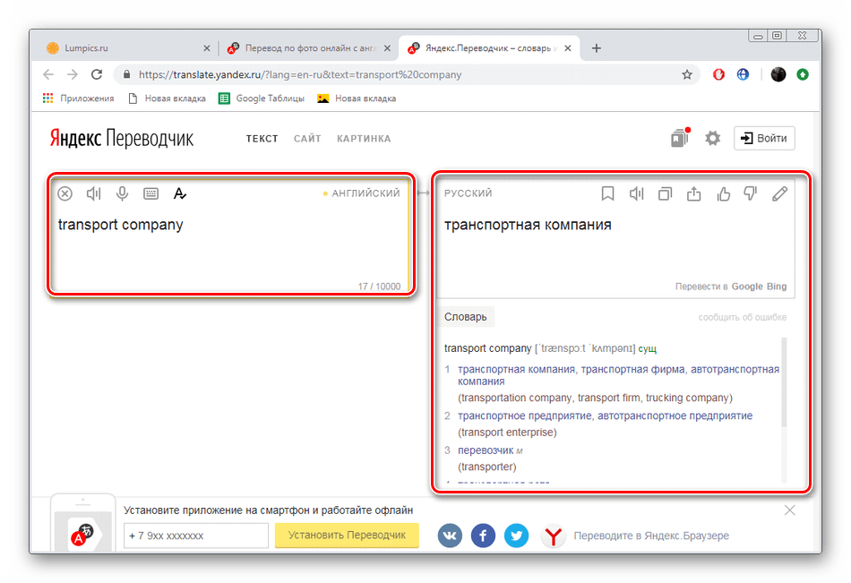
Task: Open translator settings gear
Action: (713, 138)
